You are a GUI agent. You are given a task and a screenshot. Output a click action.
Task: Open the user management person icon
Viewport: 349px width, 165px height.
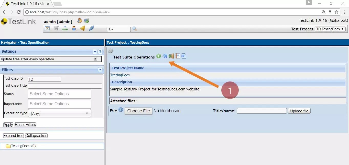pyautogui.click(x=74, y=28)
